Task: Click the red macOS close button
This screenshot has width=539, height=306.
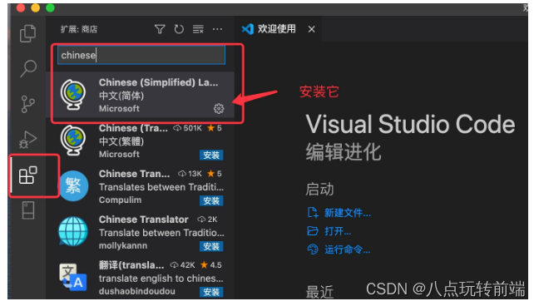Action: [x=21, y=7]
